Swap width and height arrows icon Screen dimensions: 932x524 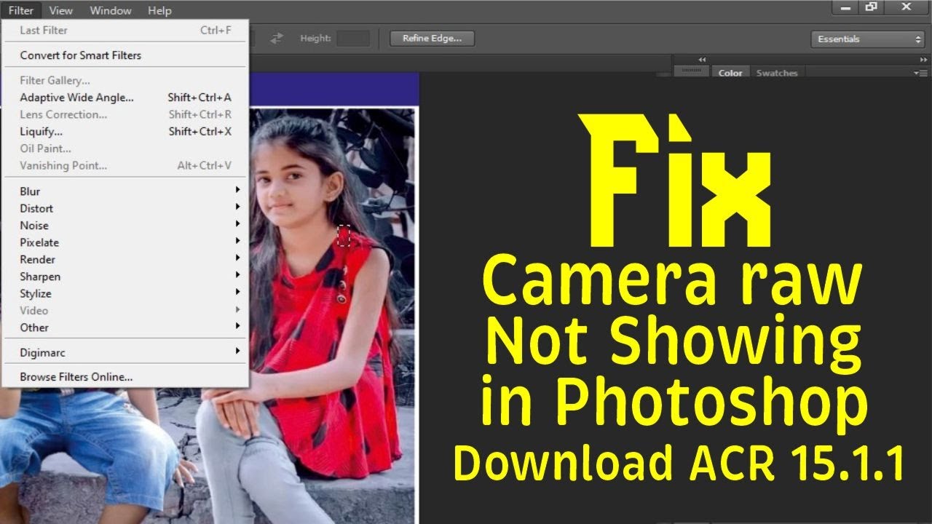tap(277, 39)
